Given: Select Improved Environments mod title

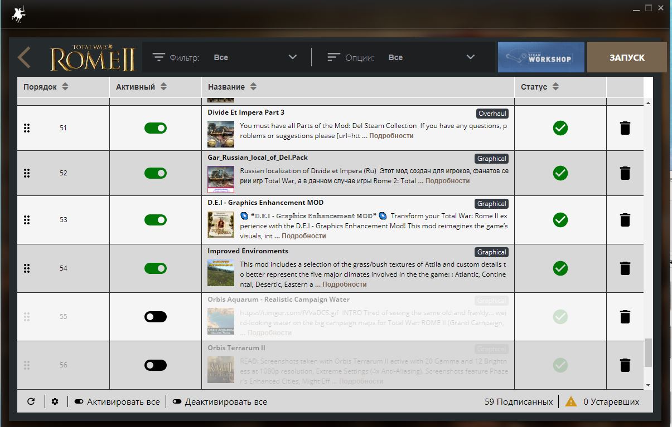Looking at the screenshot, I should [x=248, y=251].
